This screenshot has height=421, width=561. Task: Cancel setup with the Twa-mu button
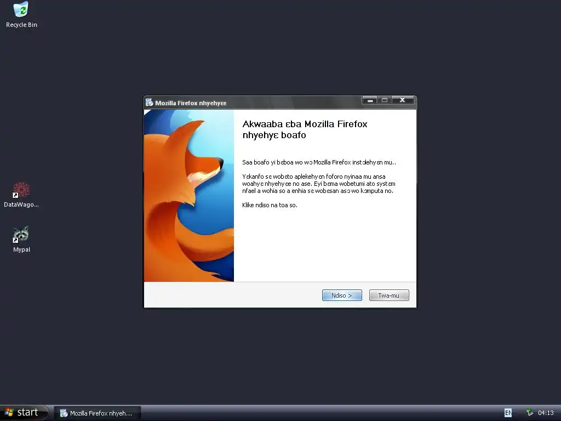tap(389, 295)
